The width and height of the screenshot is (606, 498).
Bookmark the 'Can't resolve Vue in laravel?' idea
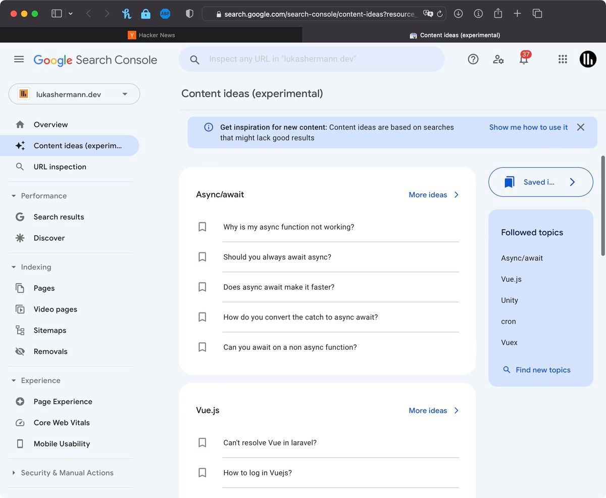(203, 443)
